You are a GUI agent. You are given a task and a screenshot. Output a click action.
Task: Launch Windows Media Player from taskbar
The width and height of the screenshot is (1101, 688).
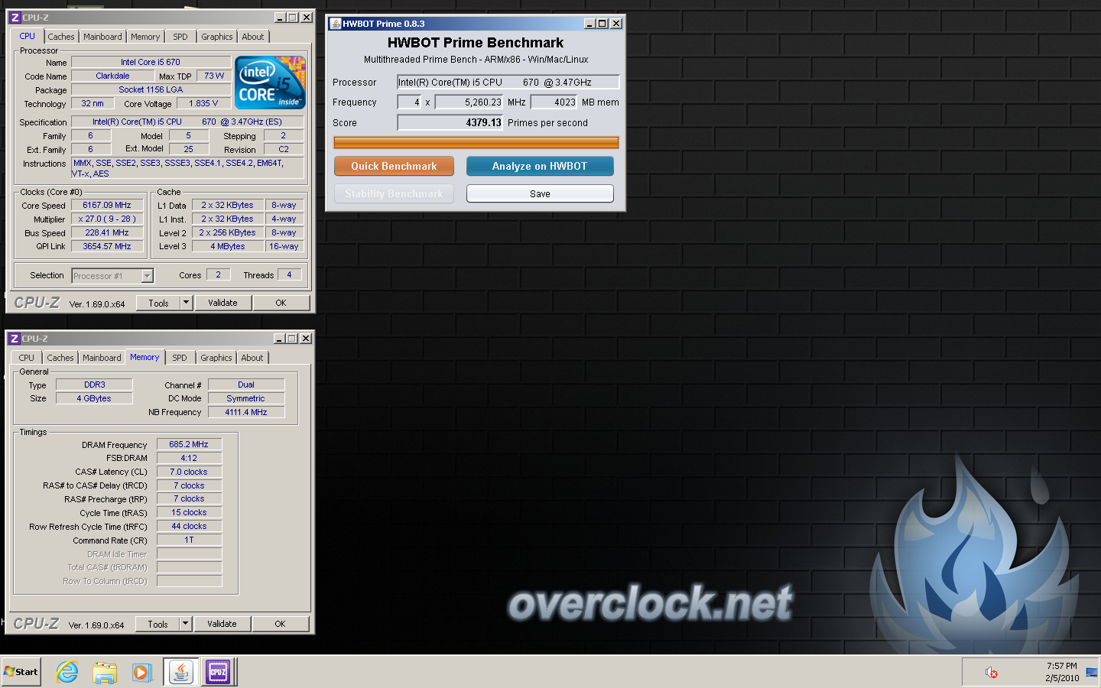(141, 672)
